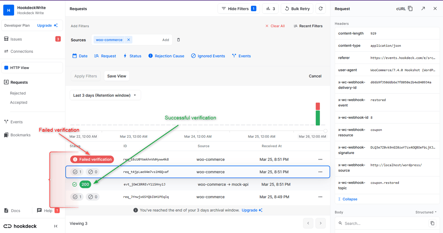
Task: Switch to the Rejected requests tab
Action: coord(18,93)
